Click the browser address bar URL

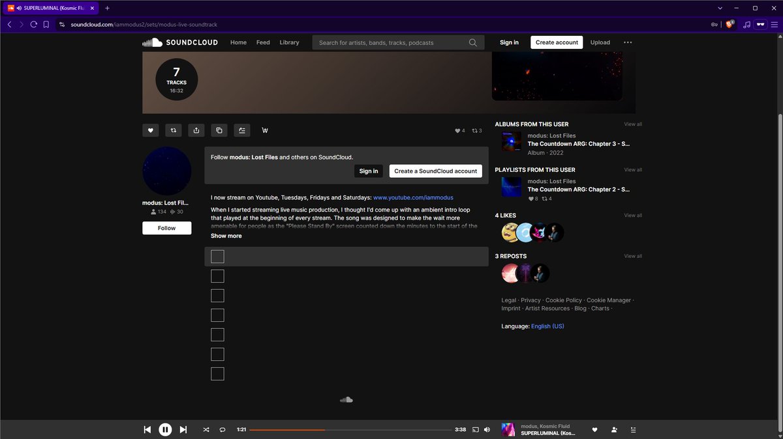pos(144,25)
